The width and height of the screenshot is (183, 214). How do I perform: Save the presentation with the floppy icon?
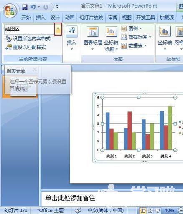tap(25, 7)
